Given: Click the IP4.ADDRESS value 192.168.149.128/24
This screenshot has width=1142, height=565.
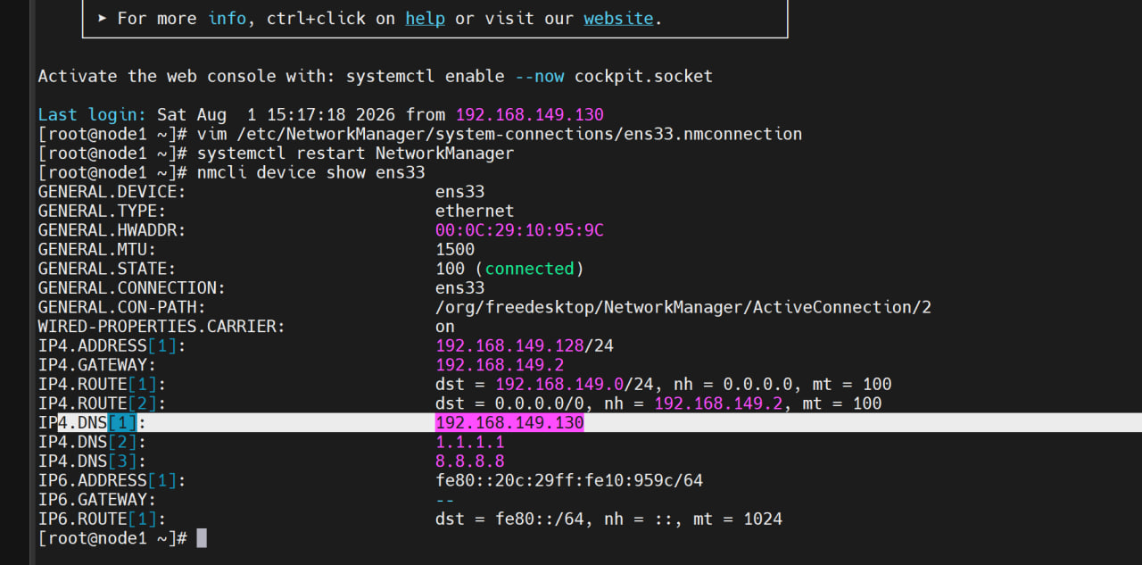Looking at the screenshot, I should (x=524, y=345).
